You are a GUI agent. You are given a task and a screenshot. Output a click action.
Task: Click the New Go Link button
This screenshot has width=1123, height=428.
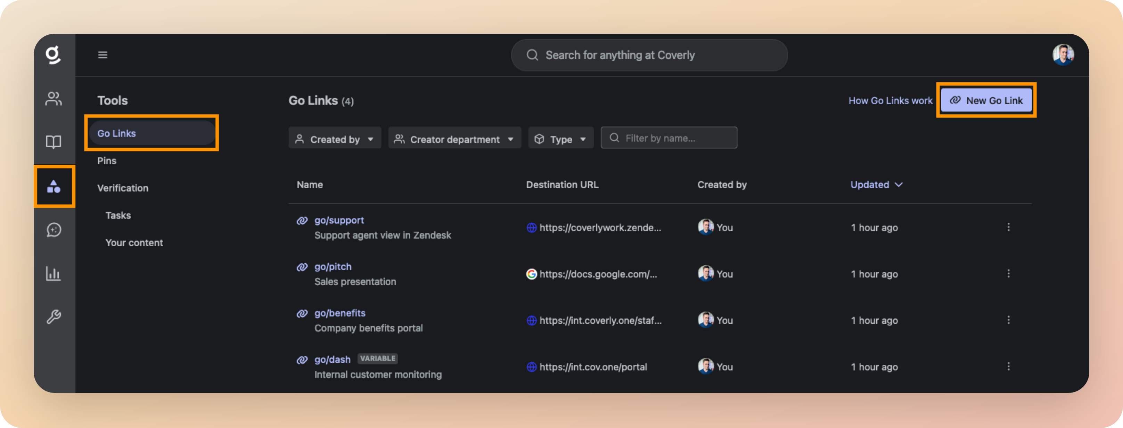pyautogui.click(x=986, y=100)
